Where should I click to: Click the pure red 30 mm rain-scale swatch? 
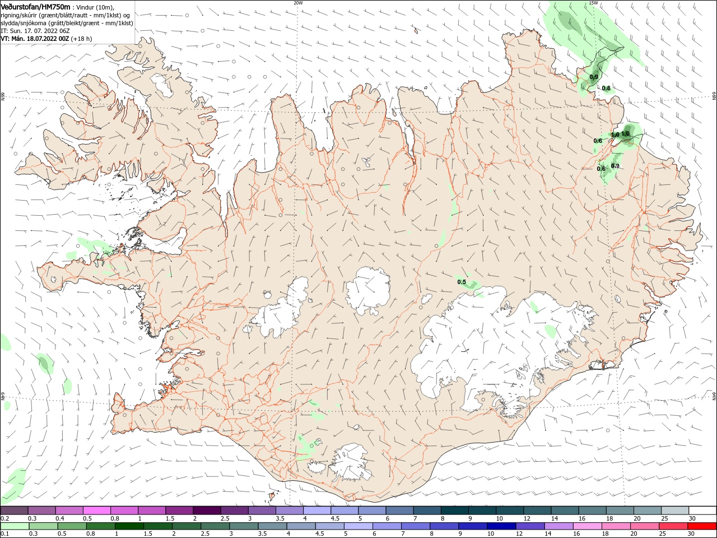[702, 526]
